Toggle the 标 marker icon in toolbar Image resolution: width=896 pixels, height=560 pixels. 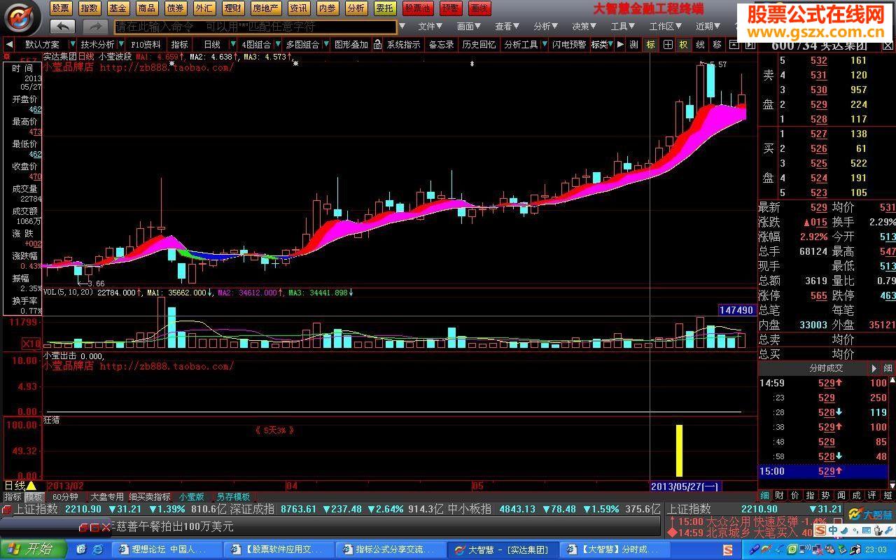(651, 44)
